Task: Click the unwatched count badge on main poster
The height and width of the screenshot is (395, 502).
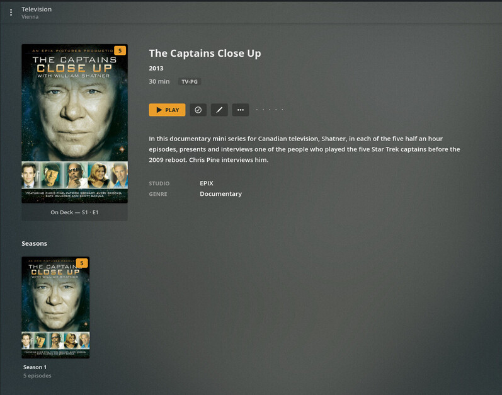Action: pos(120,50)
